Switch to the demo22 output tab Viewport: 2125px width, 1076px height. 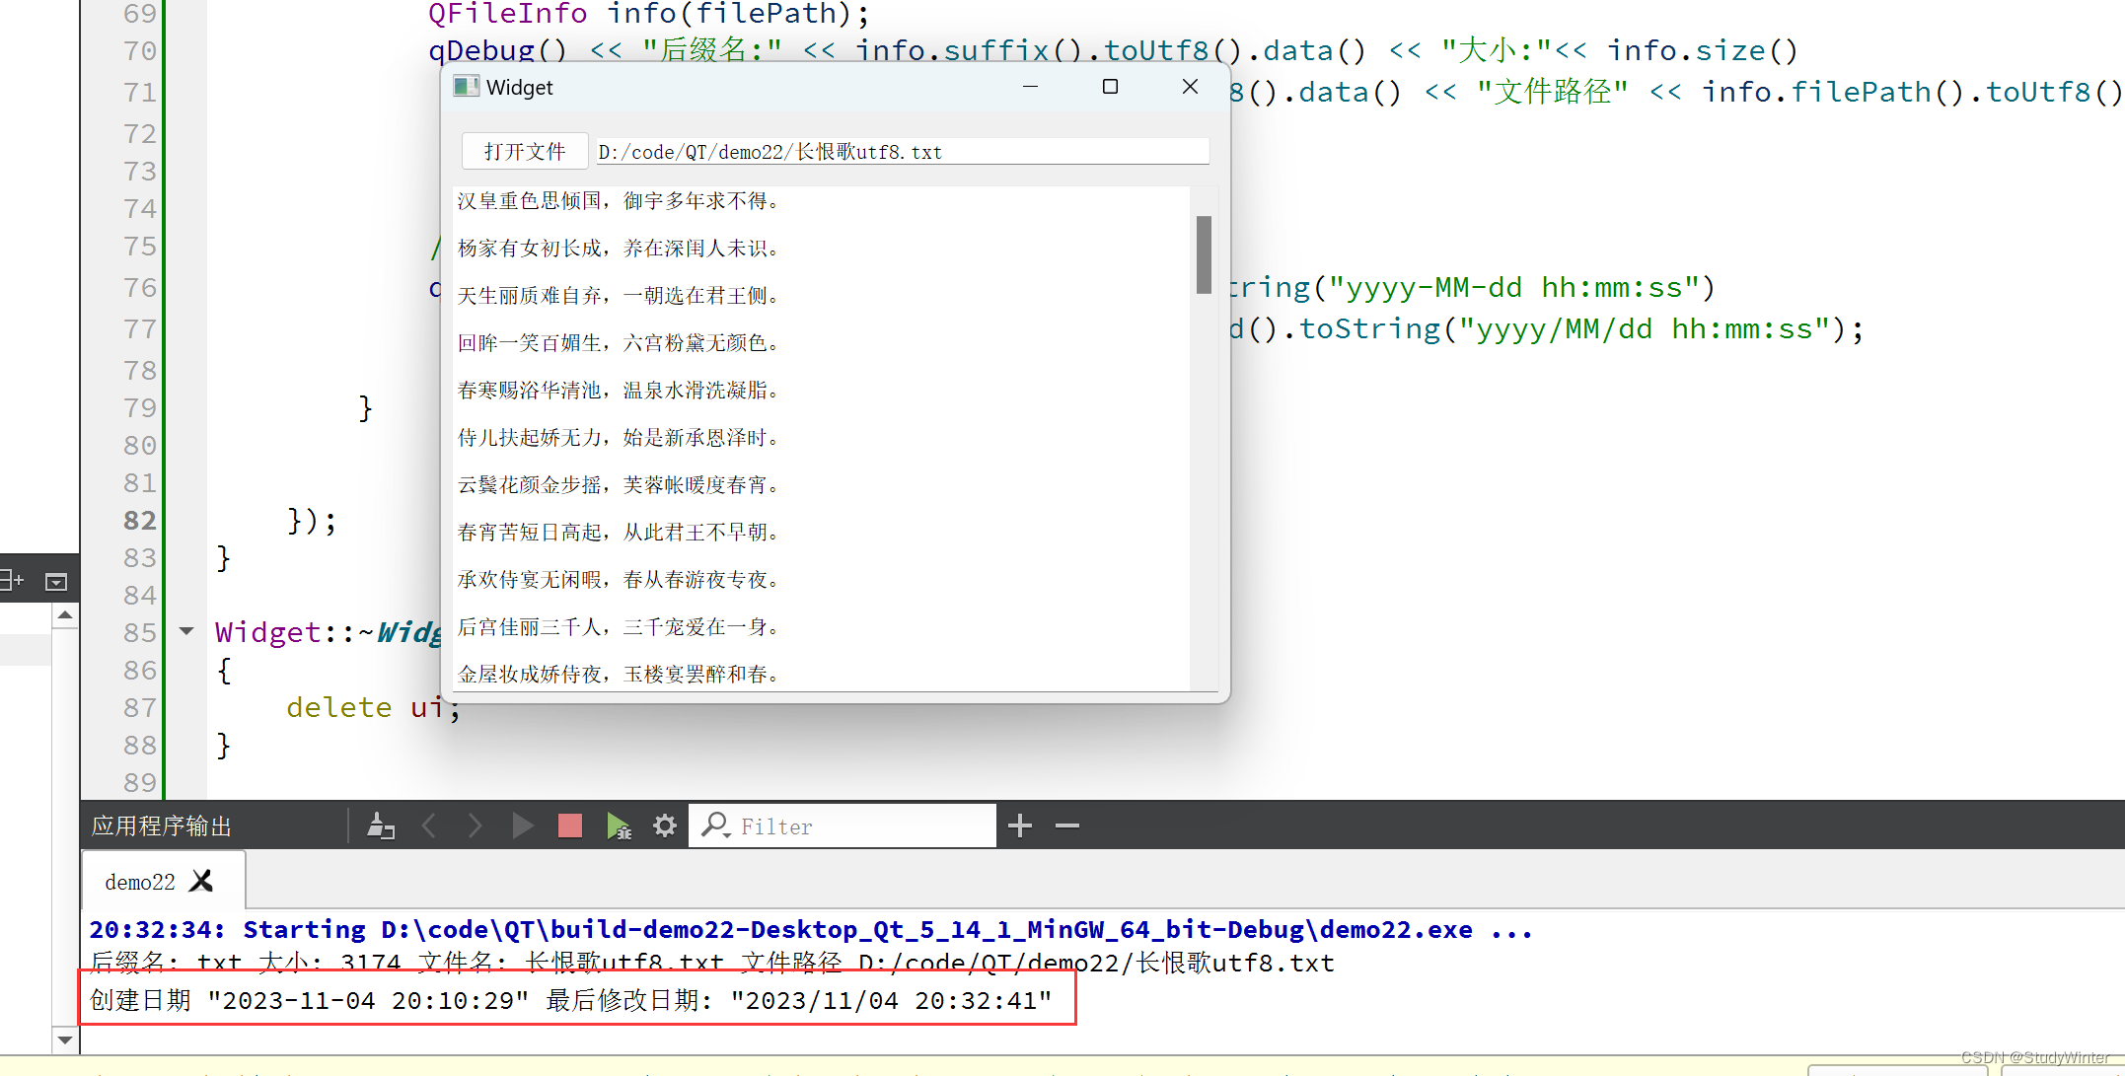point(139,881)
